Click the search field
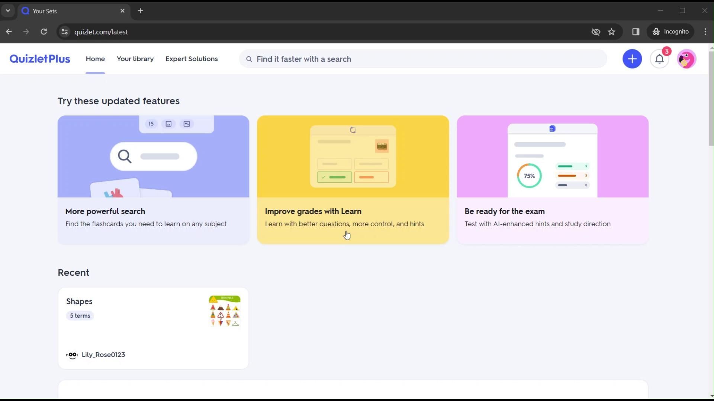The width and height of the screenshot is (714, 401). click(x=424, y=59)
